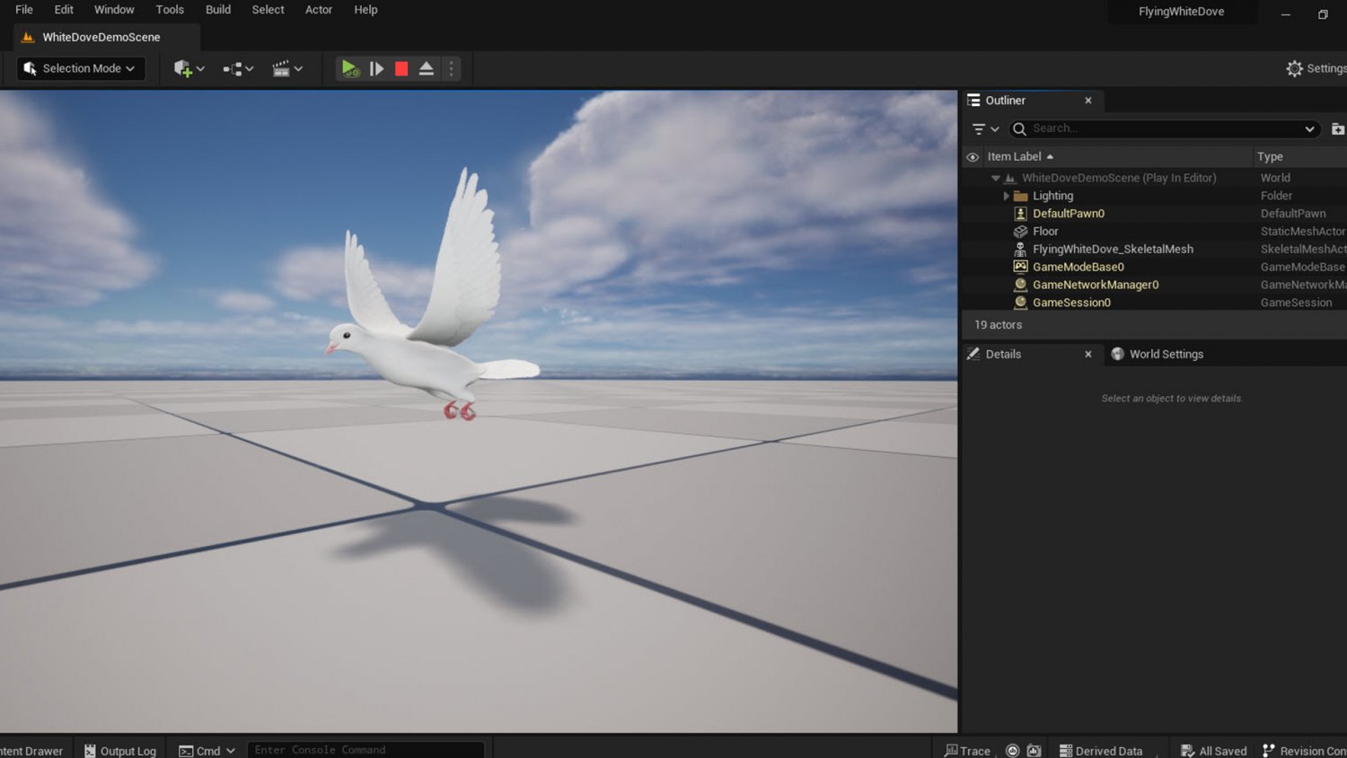Image resolution: width=1347 pixels, height=758 pixels.
Task: Switch to the World Settings tab
Action: (1167, 354)
